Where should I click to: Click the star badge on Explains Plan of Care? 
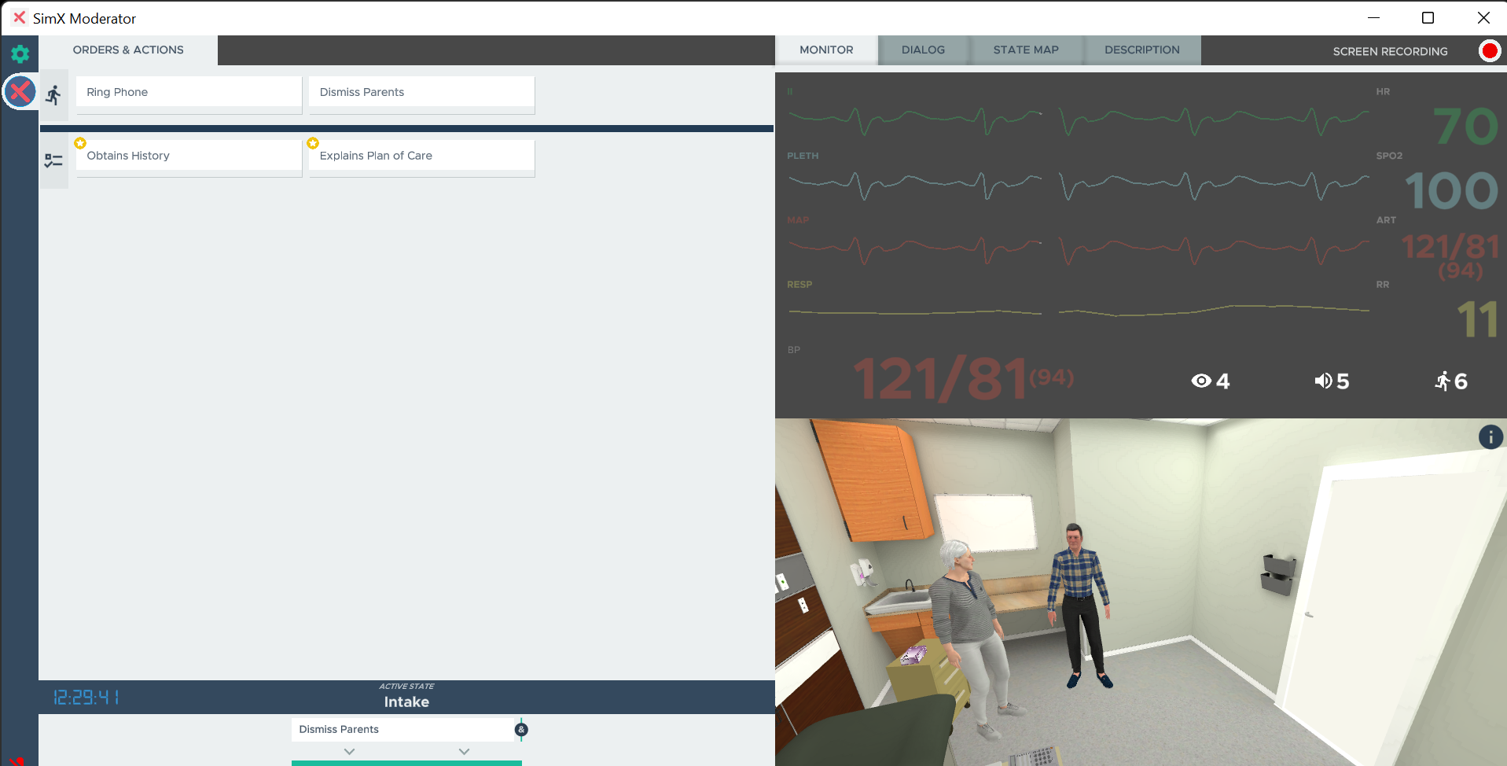313,143
